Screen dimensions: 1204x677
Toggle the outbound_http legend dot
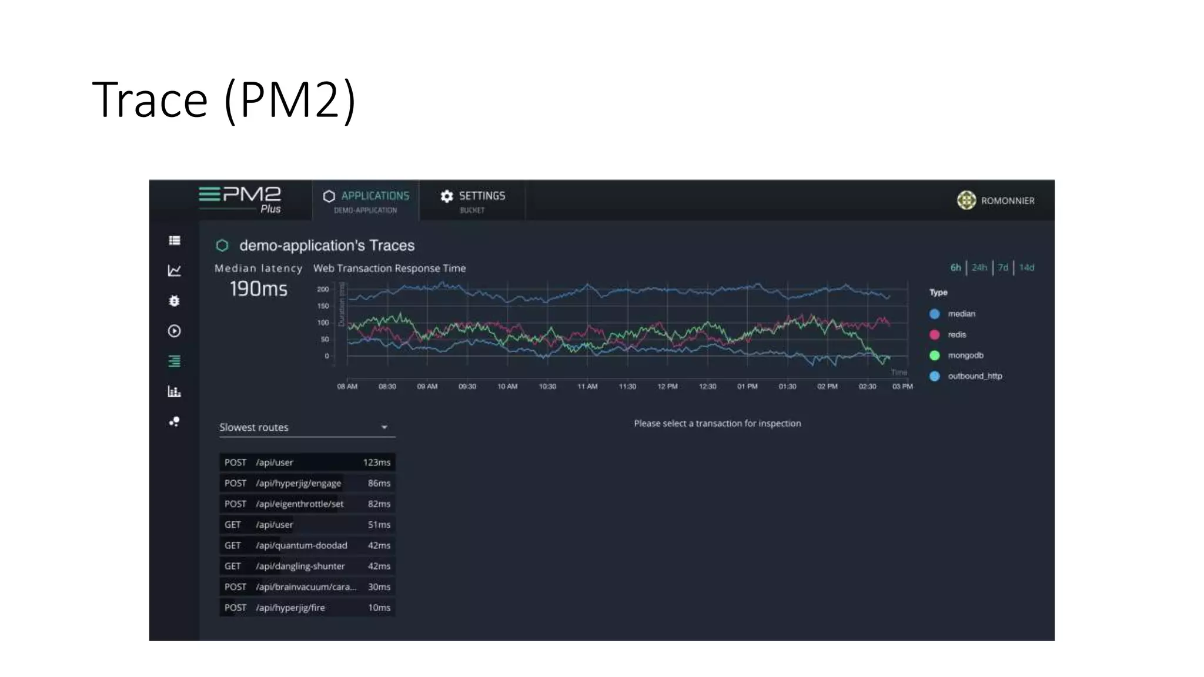935,376
